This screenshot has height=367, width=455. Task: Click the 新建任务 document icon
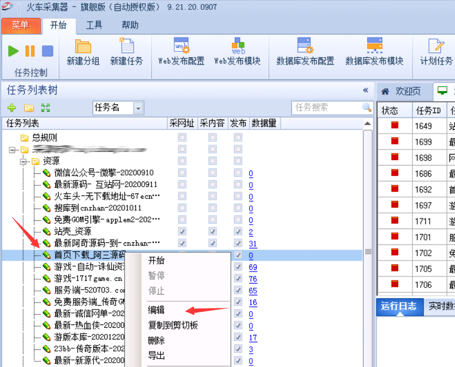tap(126, 46)
